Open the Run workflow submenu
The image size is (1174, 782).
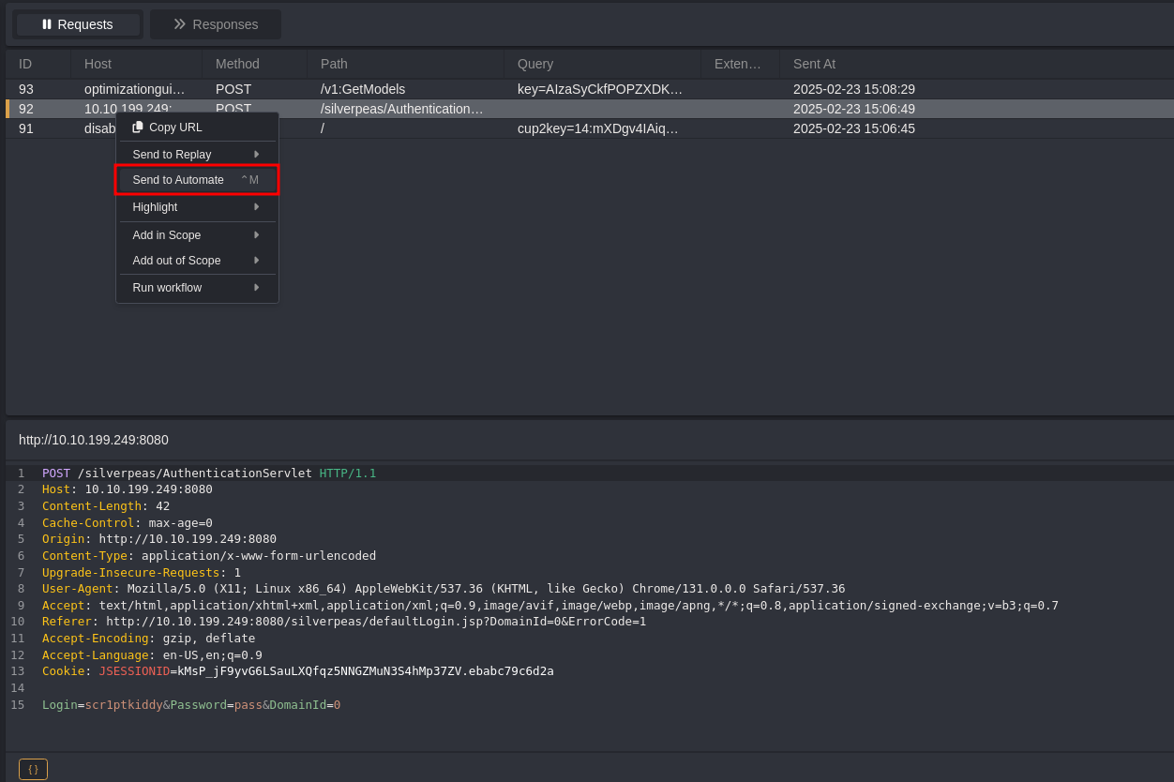197,288
